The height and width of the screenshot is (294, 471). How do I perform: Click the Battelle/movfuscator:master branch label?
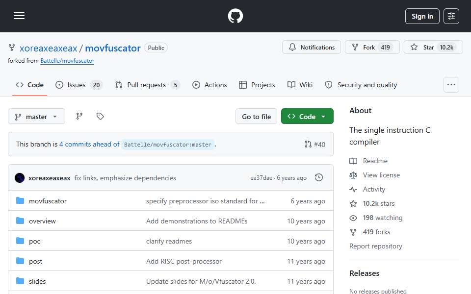coord(168,145)
